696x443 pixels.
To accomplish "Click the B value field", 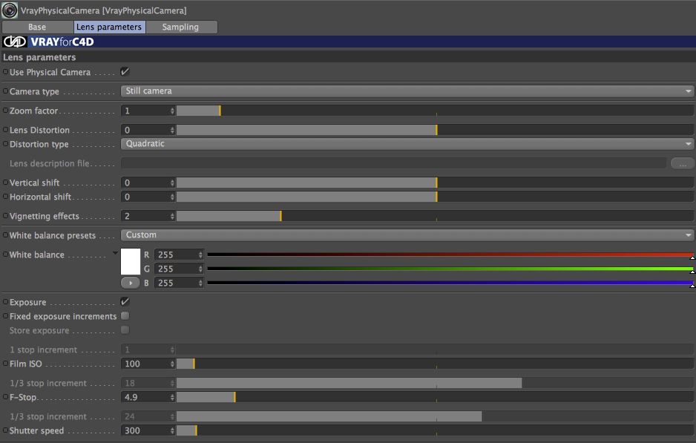I will (176, 283).
